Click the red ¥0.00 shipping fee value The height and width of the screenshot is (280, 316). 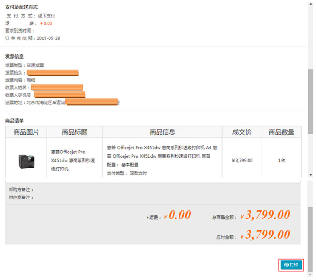[x=46, y=23]
